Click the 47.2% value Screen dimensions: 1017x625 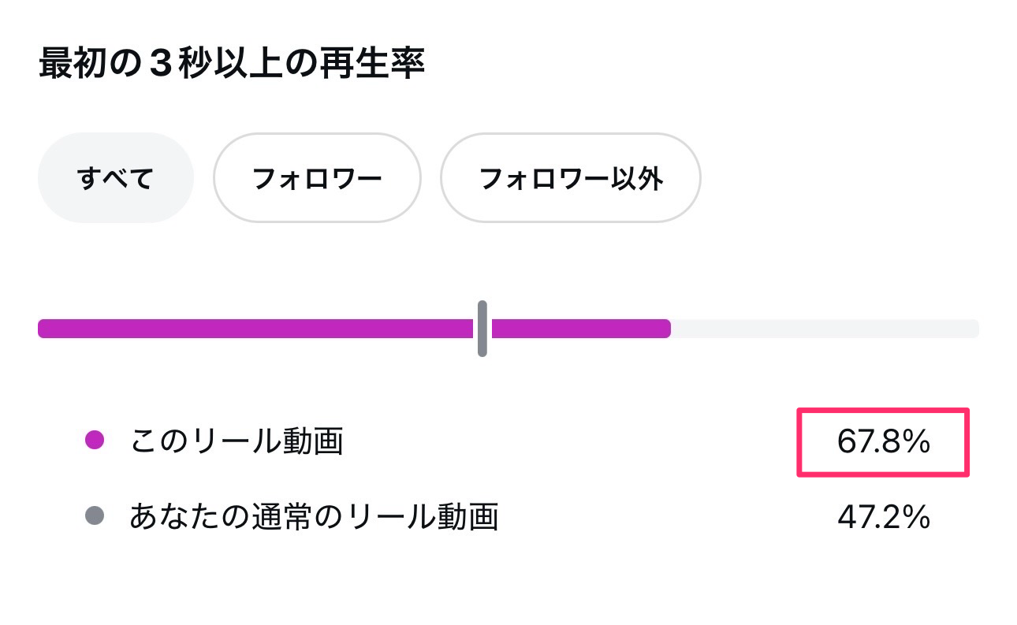(883, 518)
